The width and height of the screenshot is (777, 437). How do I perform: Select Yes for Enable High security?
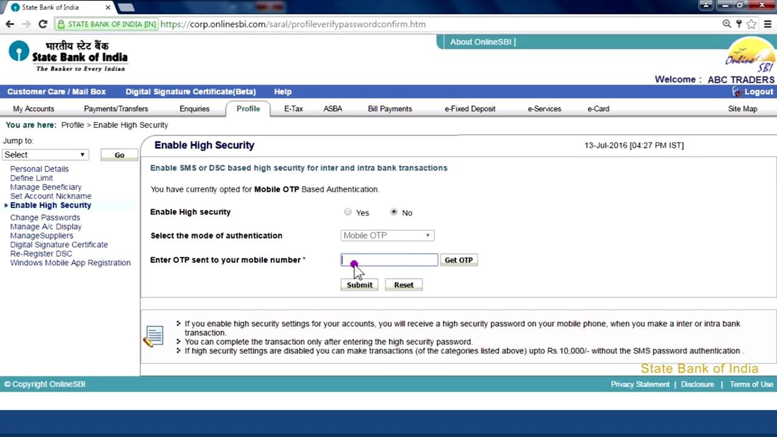pyautogui.click(x=348, y=212)
